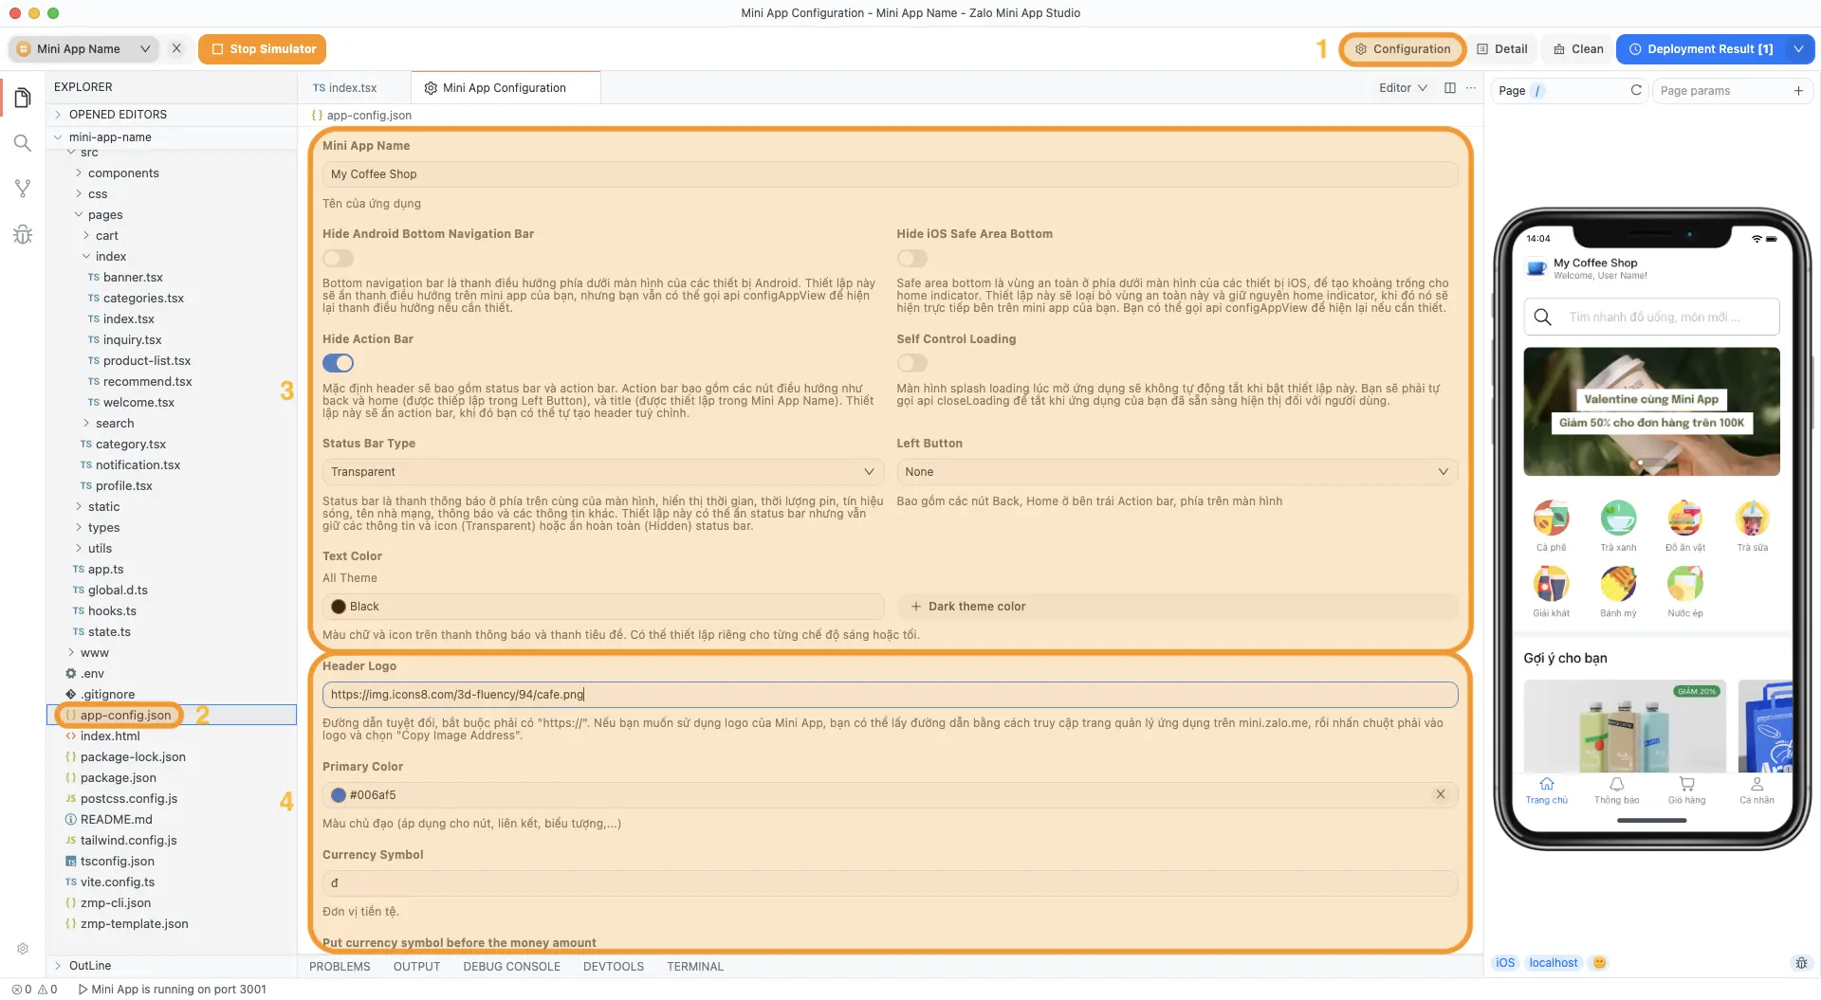Enable Self Control Loading
Image resolution: width=1821 pixels, height=1000 pixels.
tap(911, 362)
